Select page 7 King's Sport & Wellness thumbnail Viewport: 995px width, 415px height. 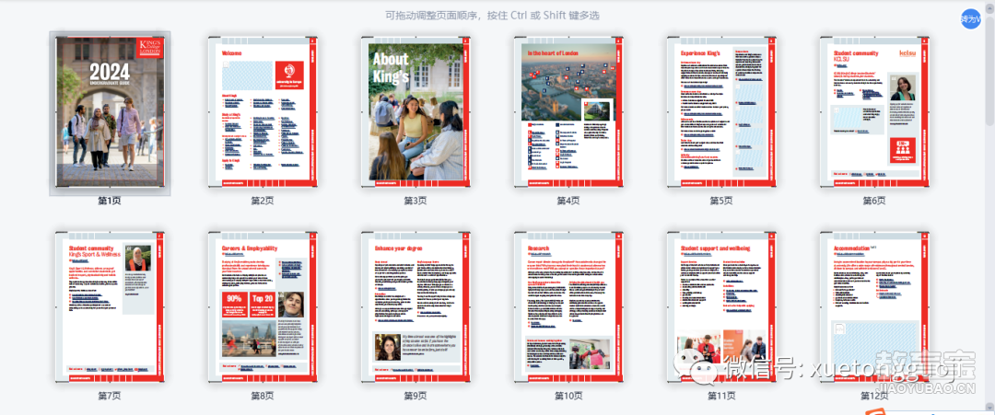(x=110, y=307)
